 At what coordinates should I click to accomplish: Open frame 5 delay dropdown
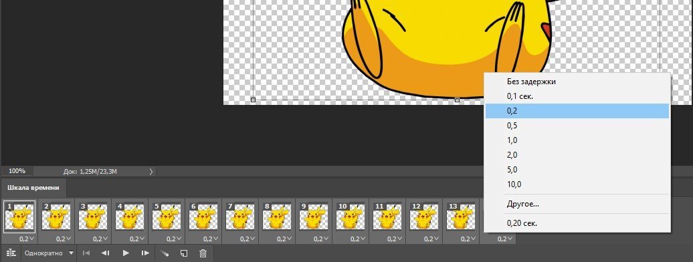coord(174,239)
